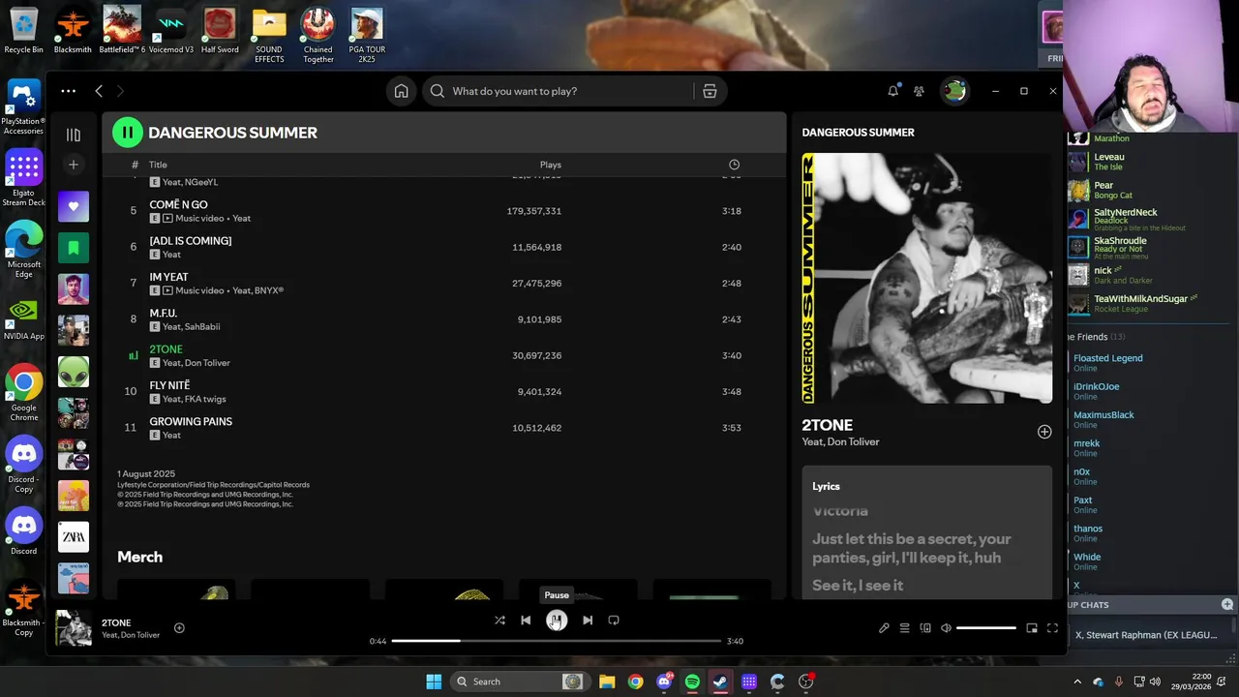Mute using the speaker icon
1239x697 pixels.
coord(946,628)
